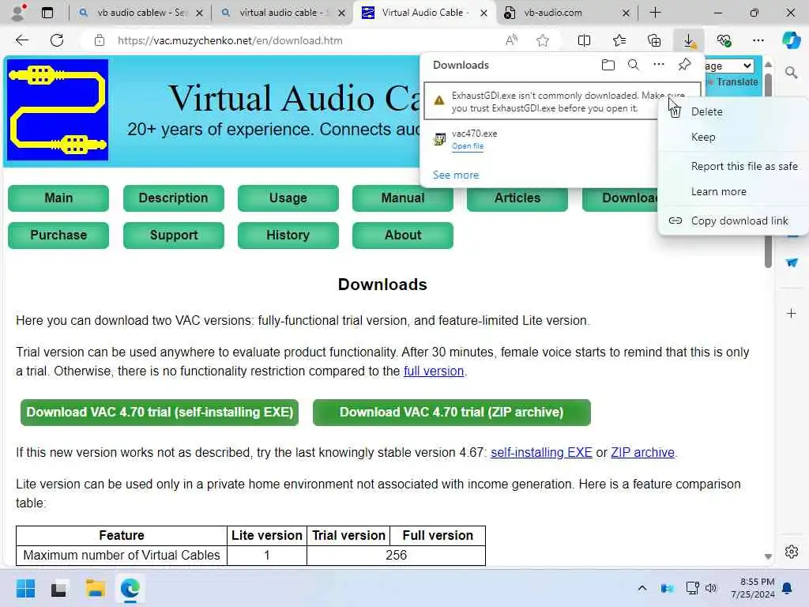
Task: Open the Settings and more menu in the Edge toolbar
Action: [758, 40]
